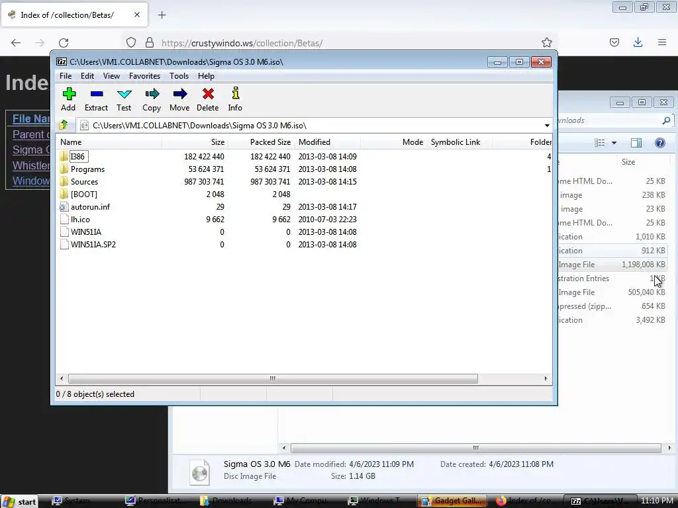Viewport: 678px width, 508px height.
Task: Select the Programs folder icon
Action: pos(64,169)
